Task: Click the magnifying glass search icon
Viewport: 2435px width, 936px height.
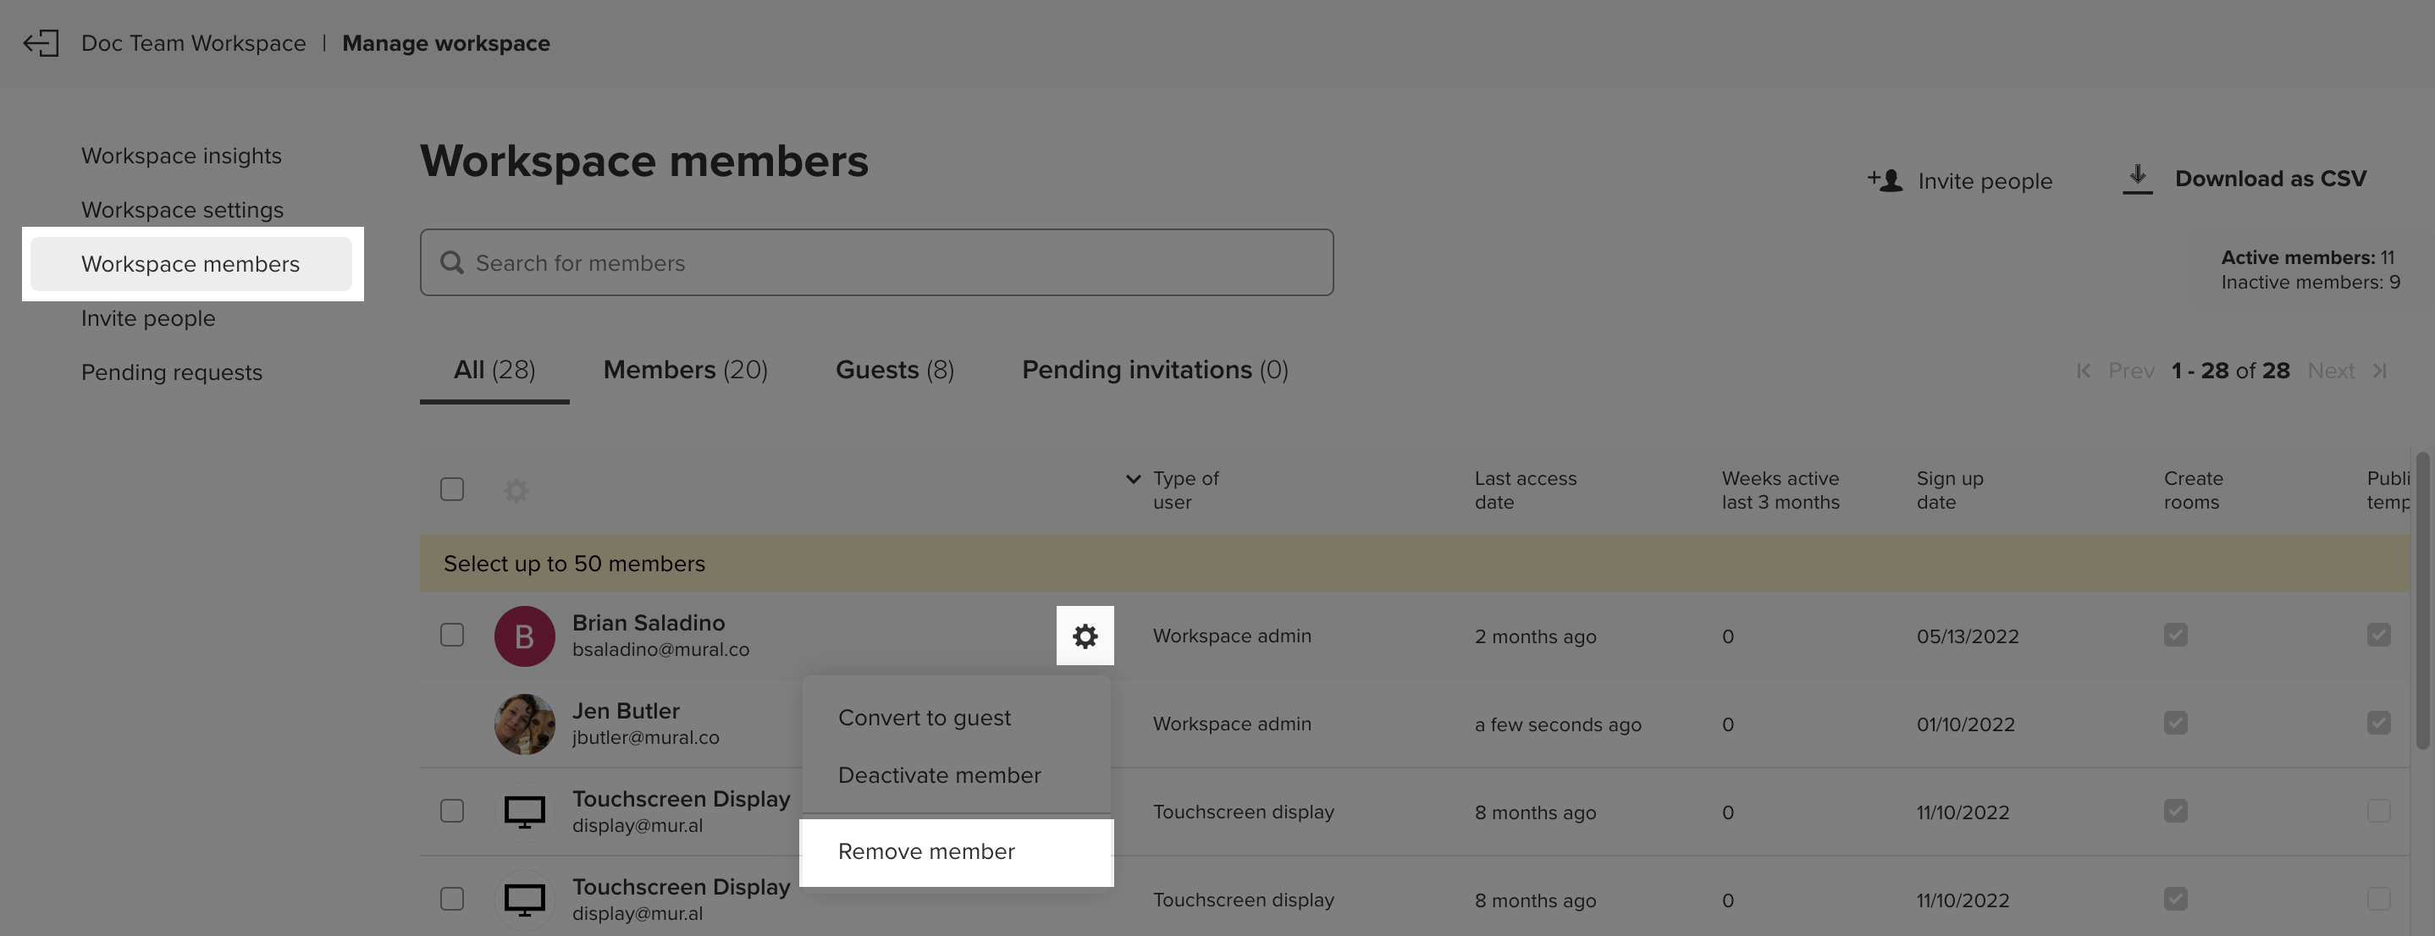Action: 452,262
